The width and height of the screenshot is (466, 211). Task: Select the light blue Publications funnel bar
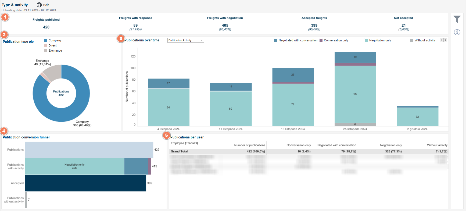pyautogui.click(x=89, y=150)
